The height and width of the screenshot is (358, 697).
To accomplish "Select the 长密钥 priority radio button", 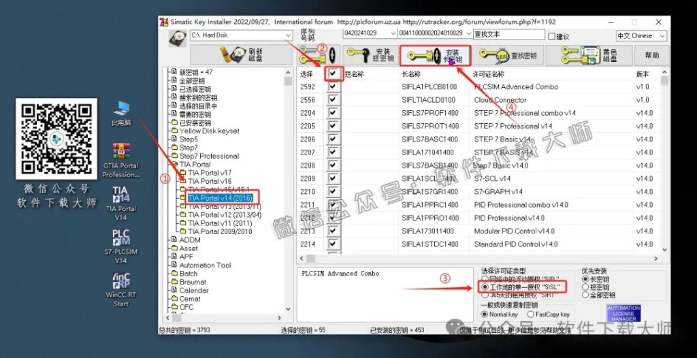I will pos(585,279).
